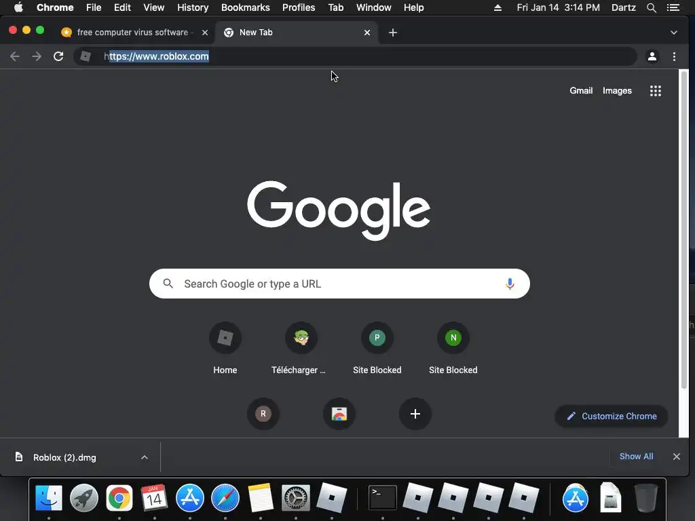Image resolution: width=695 pixels, height=521 pixels.
Task: Open the Apple menu
Action: [x=18, y=7]
